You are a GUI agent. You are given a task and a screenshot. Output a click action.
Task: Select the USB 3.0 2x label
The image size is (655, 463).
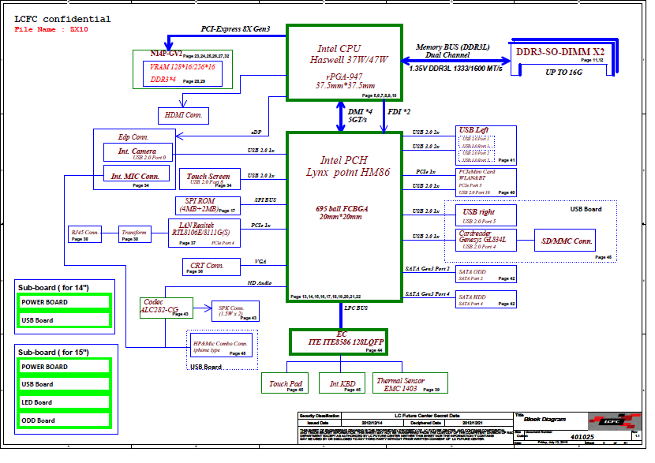425,147
